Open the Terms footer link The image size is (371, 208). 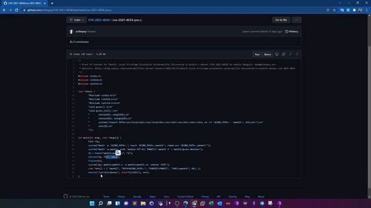[106, 196]
